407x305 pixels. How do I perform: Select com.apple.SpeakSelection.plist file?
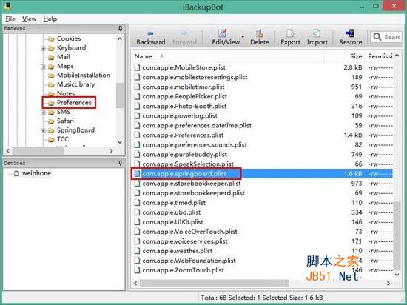[188, 164]
